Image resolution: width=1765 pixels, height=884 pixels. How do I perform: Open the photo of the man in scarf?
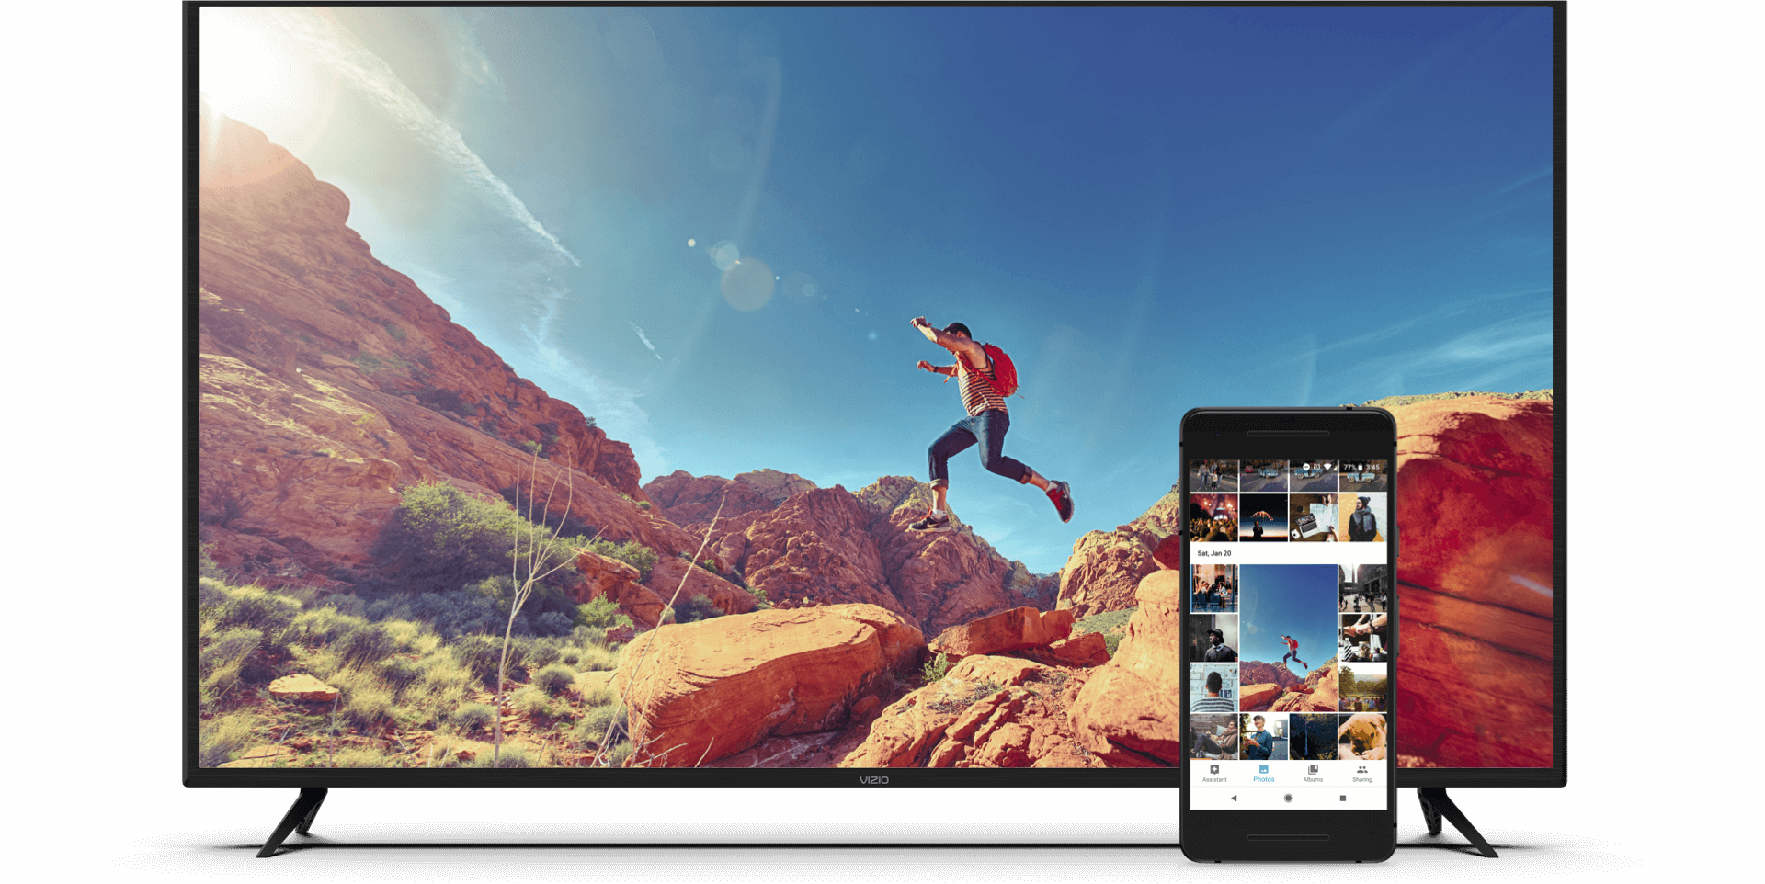[x=1362, y=517]
